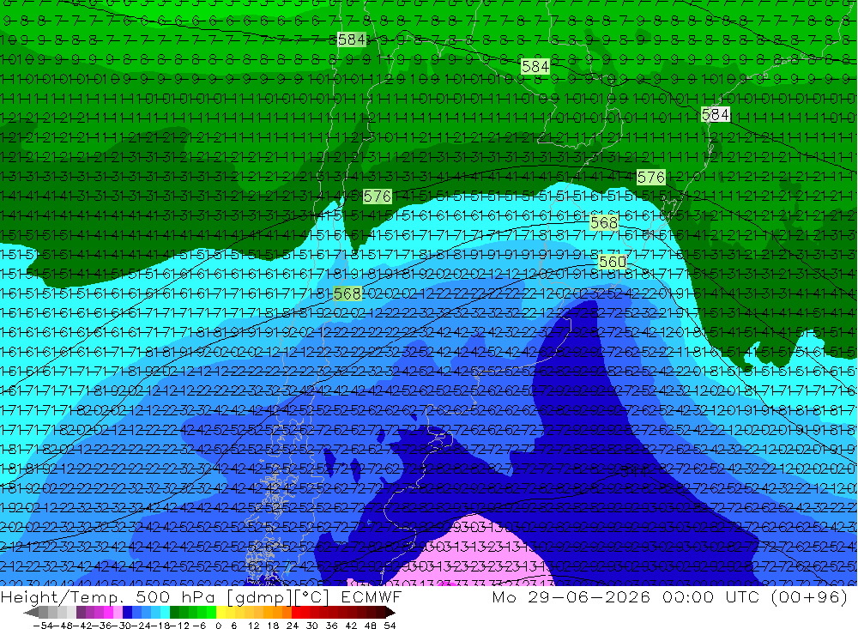Click the legend value -54
The height and width of the screenshot is (629, 858).
click(x=43, y=626)
